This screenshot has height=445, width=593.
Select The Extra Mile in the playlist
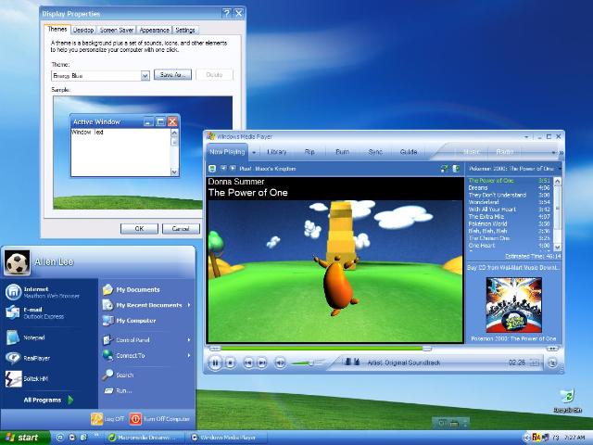click(509, 216)
